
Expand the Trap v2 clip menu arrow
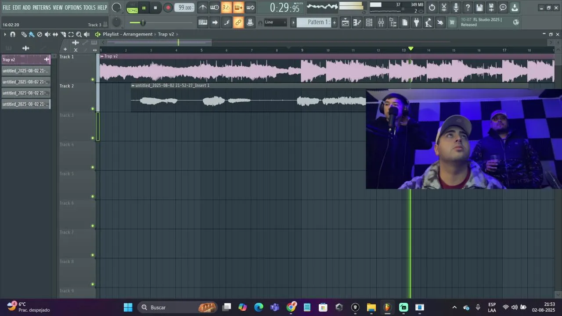102,56
